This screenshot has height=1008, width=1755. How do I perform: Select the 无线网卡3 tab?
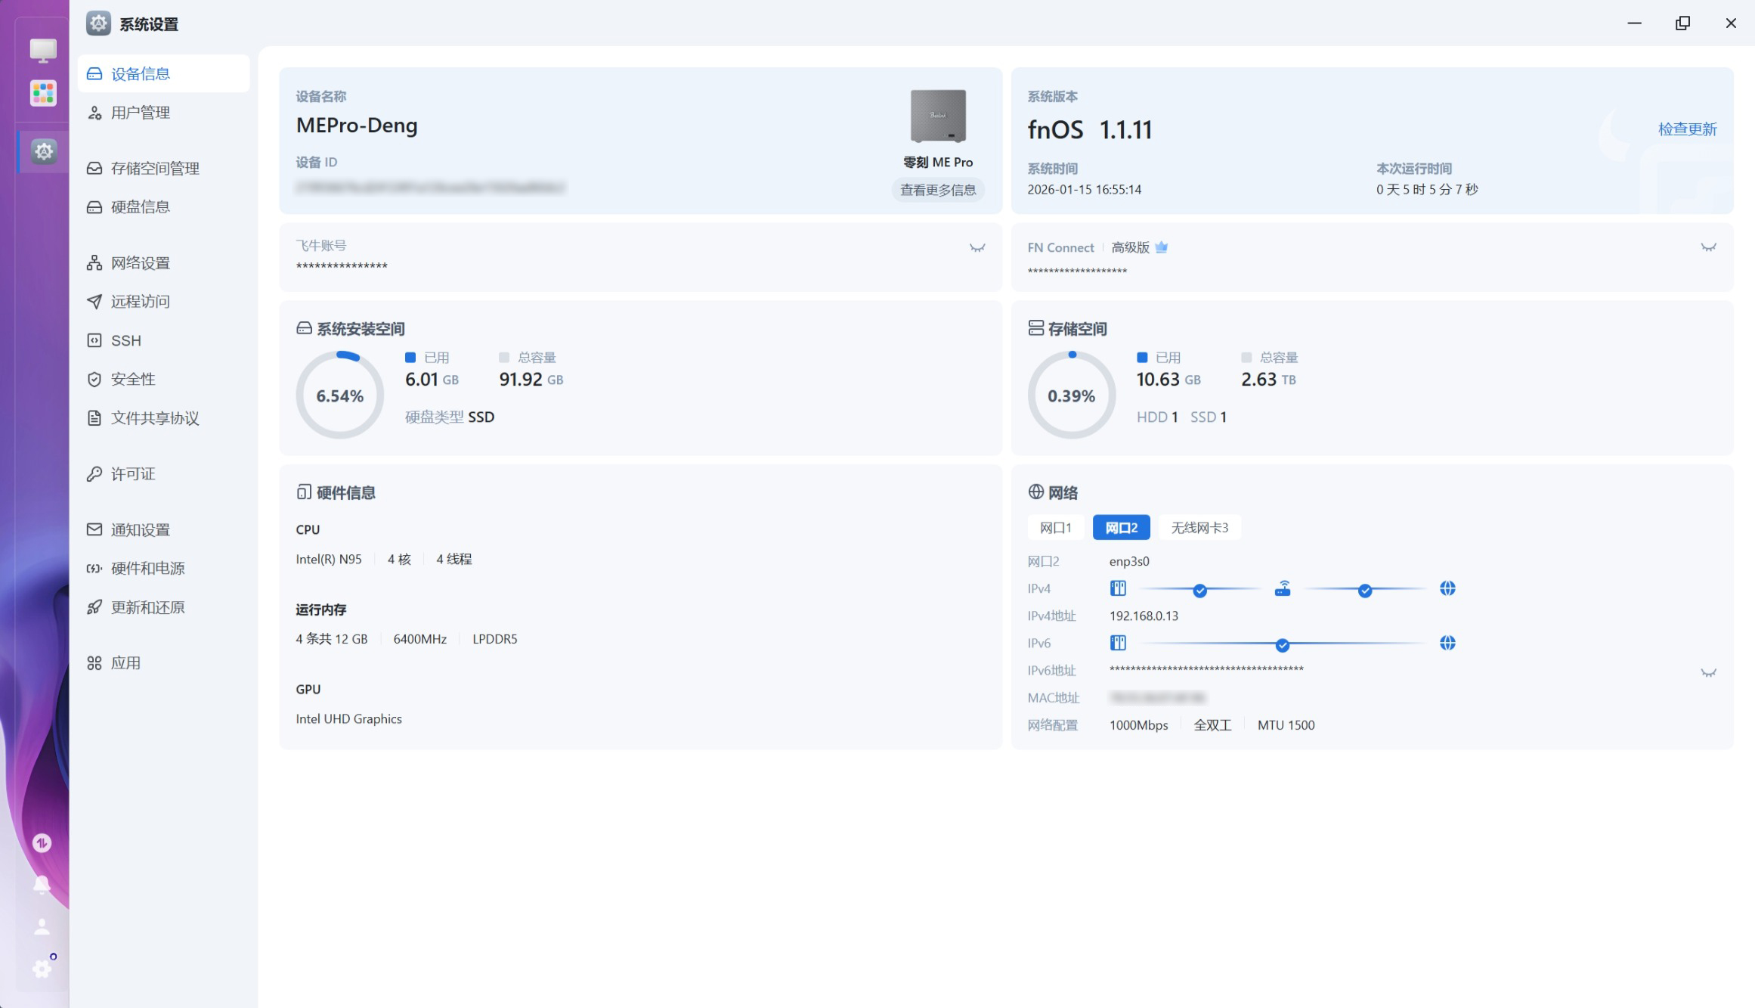pos(1199,528)
